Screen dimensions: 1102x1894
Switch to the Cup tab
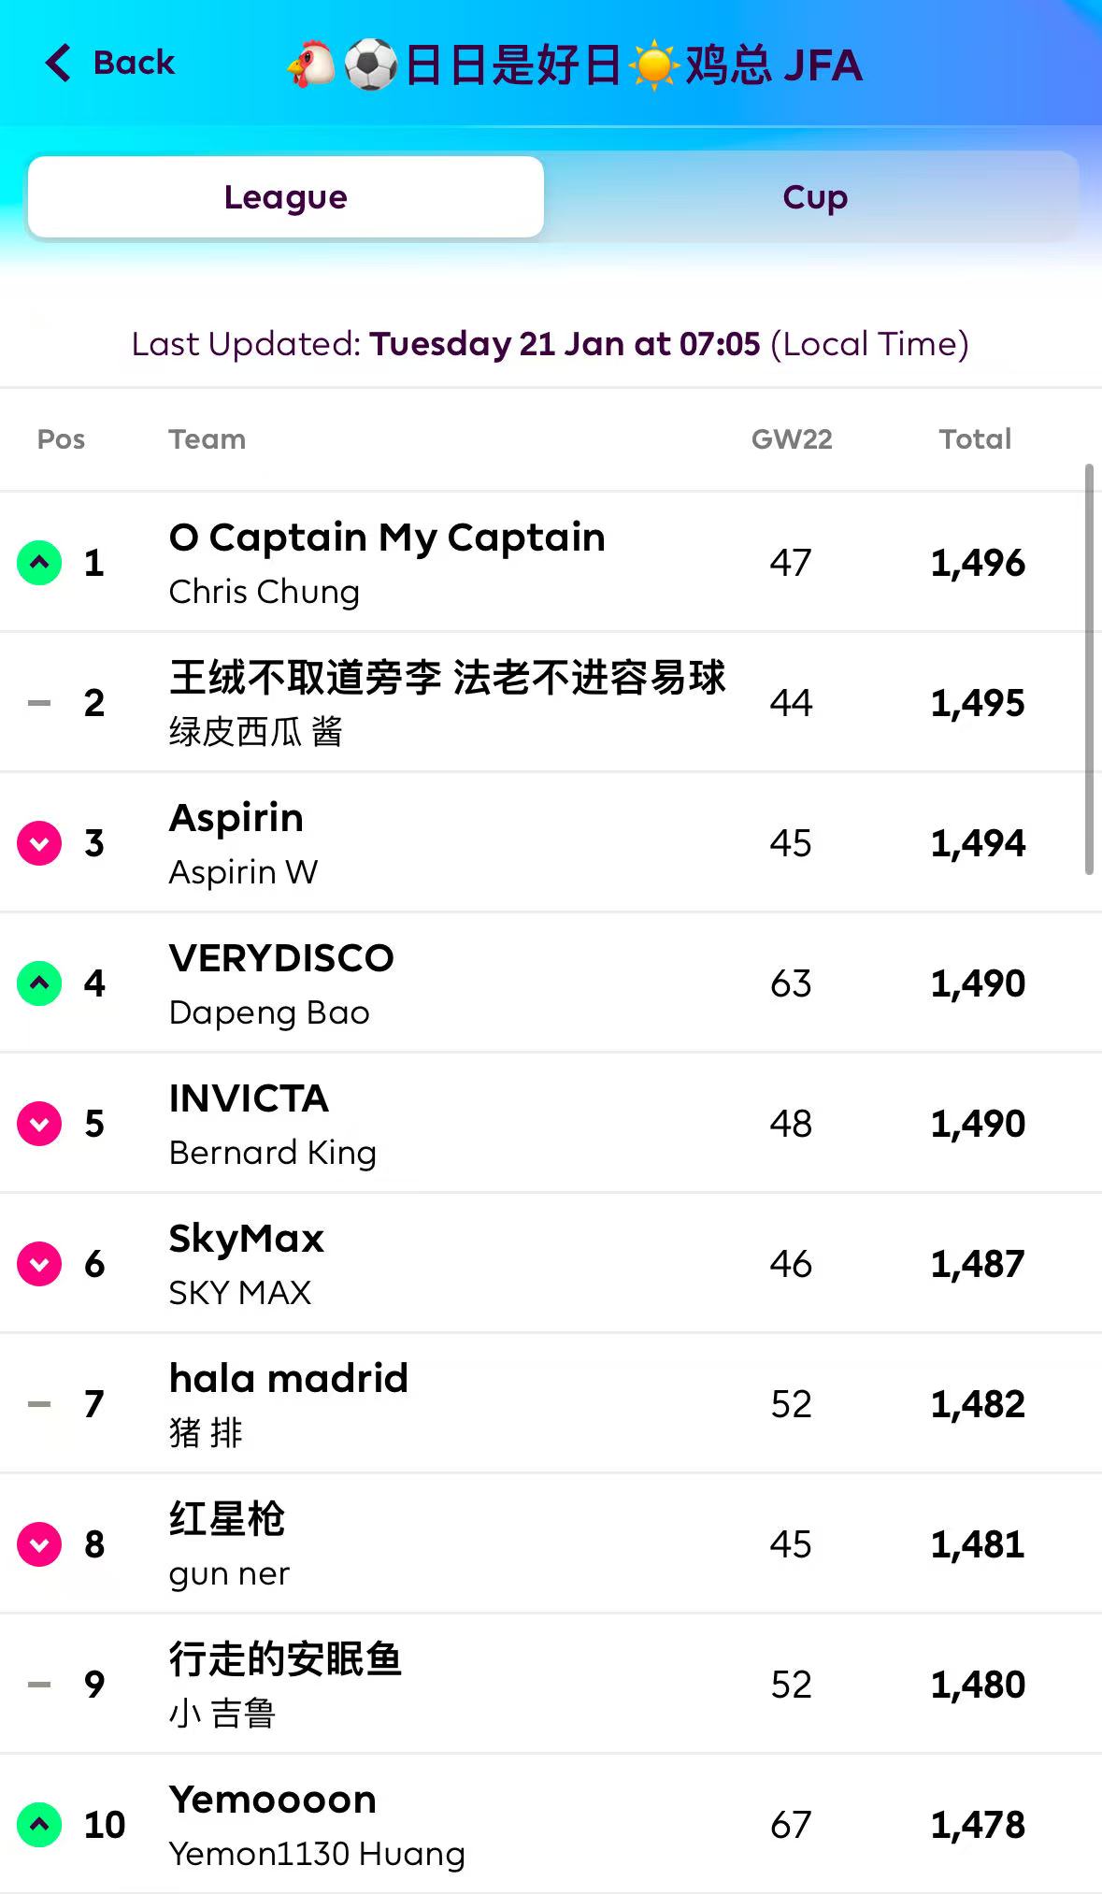(815, 197)
